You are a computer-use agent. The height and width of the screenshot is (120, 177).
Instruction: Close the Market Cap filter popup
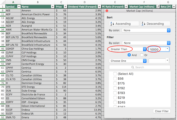(x=107, y=11)
